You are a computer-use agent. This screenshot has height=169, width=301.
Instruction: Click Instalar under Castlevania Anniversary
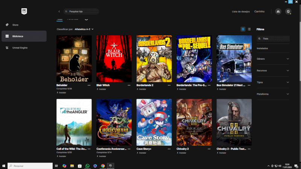pyautogui.click(x=101, y=156)
